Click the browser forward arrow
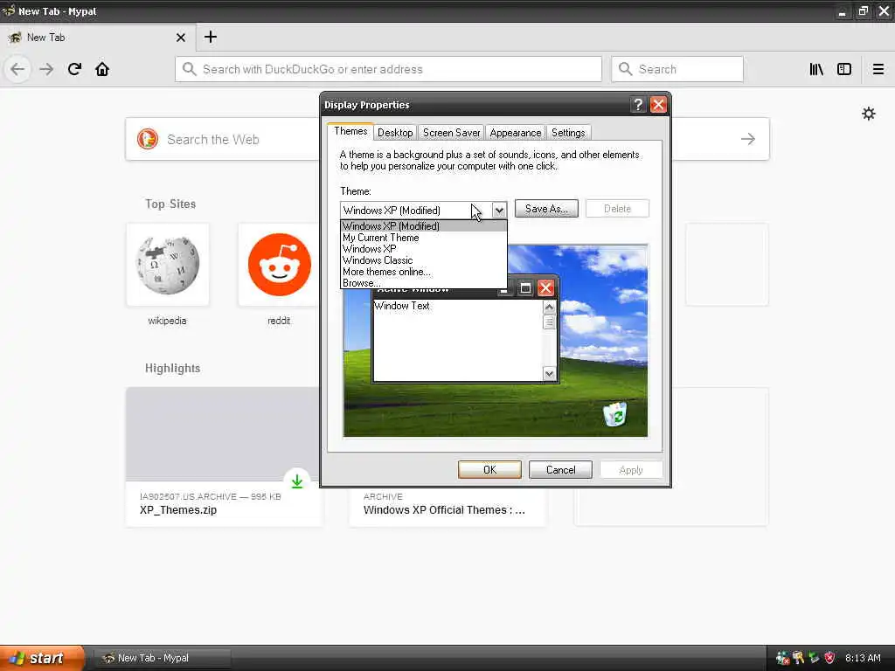 (x=46, y=70)
